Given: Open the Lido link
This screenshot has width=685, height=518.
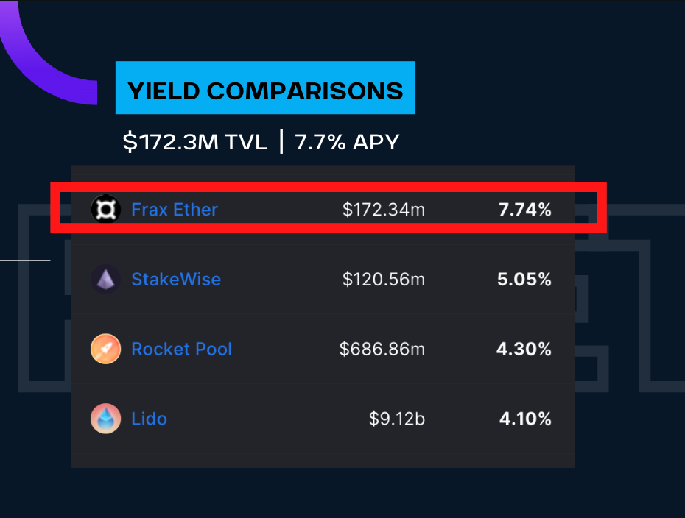Looking at the screenshot, I should point(149,419).
